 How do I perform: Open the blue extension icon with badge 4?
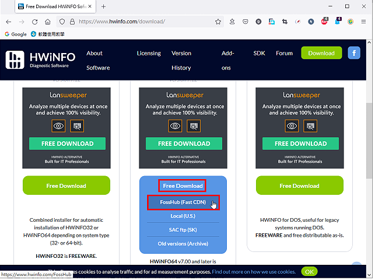(338, 21)
